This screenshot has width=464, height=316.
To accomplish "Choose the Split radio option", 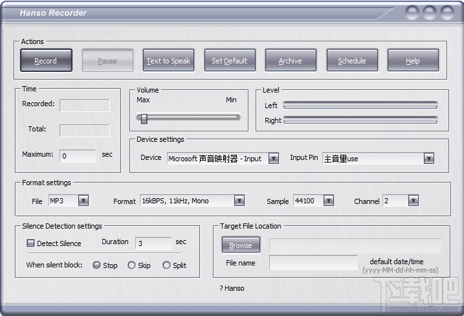I will click(x=166, y=265).
